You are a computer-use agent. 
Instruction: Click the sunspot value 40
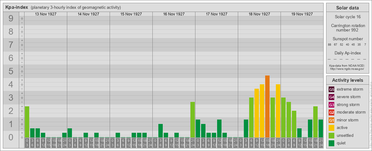coord(347,45)
